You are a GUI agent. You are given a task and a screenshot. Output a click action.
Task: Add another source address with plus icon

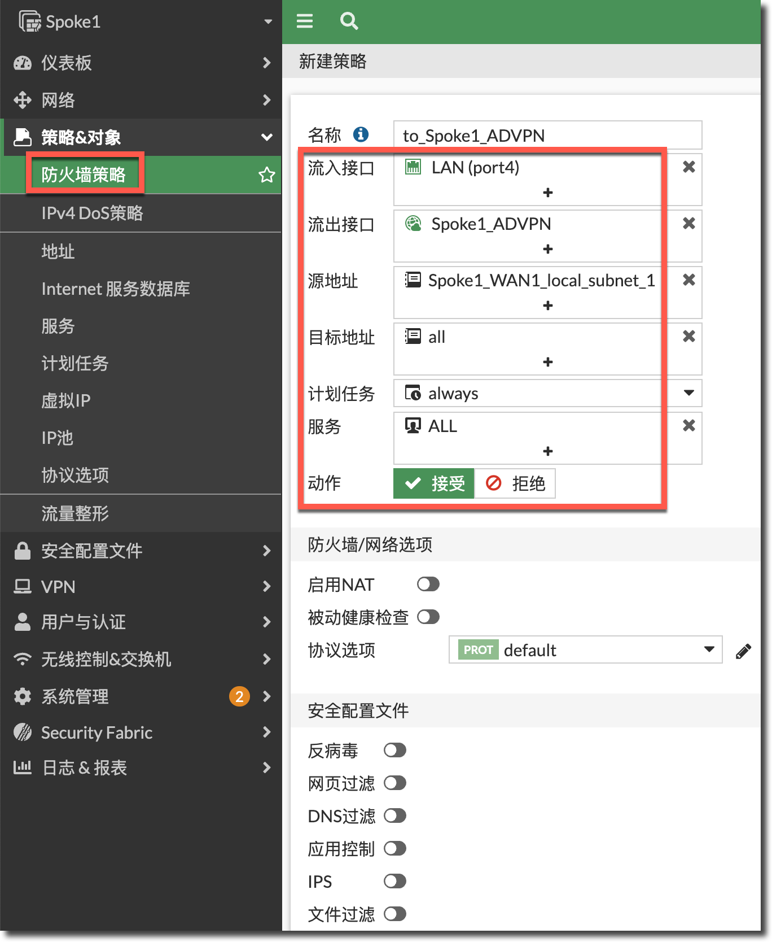[547, 306]
